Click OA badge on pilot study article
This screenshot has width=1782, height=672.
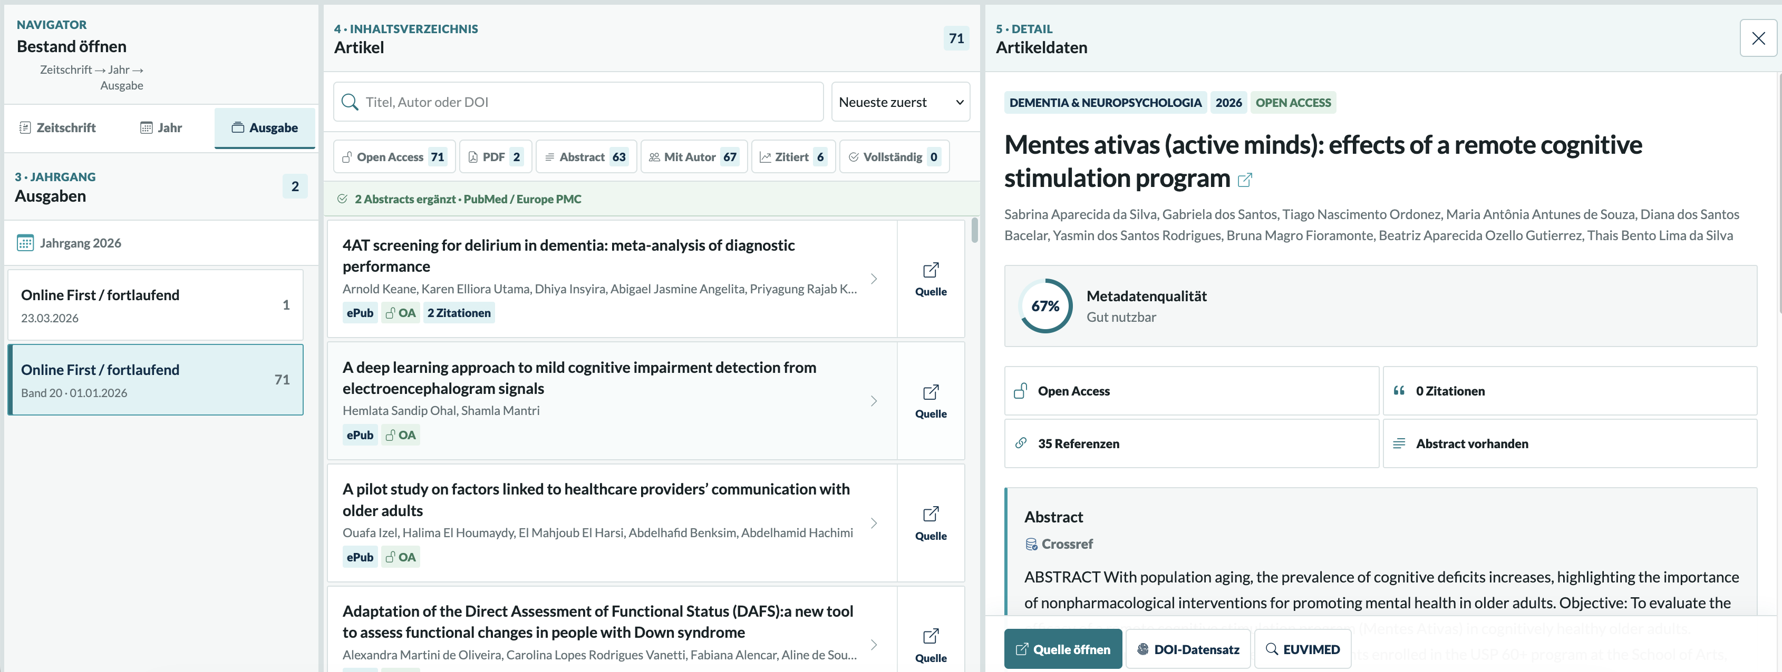pyautogui.click(x=401, y=557)
